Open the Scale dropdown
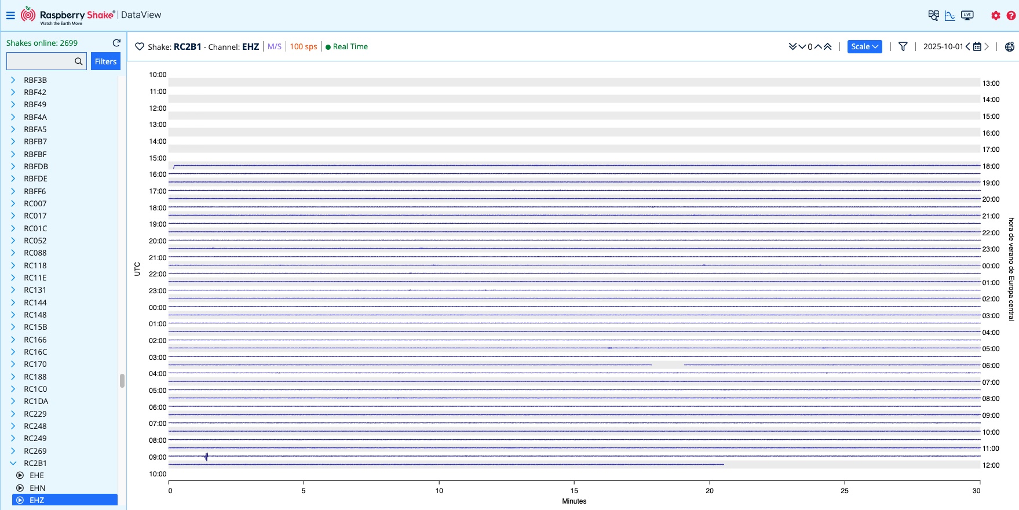Screen dimensions: 1019x510 pos(864,47)
